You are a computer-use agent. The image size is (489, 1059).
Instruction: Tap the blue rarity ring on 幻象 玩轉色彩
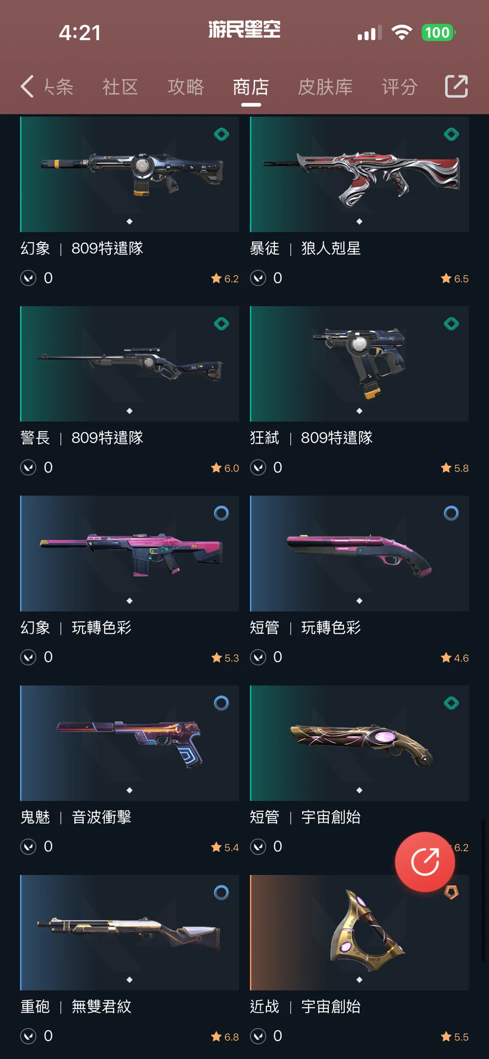[221, 513]
